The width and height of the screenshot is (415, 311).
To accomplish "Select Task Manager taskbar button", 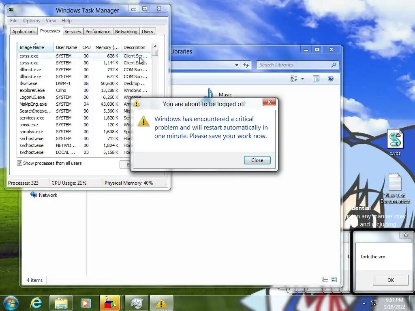I will pos(136,303).
